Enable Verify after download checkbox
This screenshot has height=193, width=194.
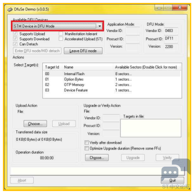(x=87, y=142)
